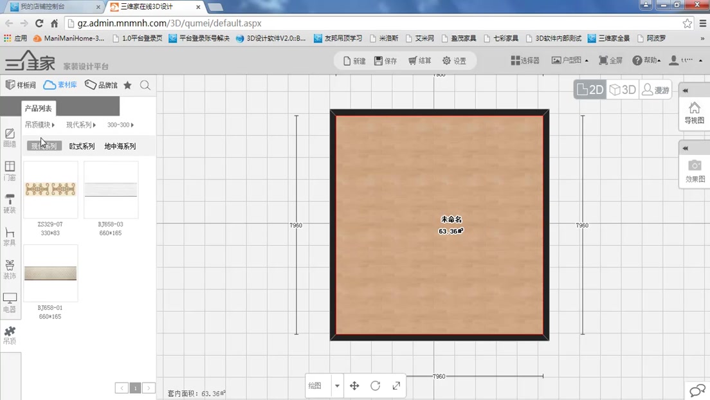Screen dimensions: 710x400
Task: Activate 全屏 fullscreen mode
Action: click(610, 60)
